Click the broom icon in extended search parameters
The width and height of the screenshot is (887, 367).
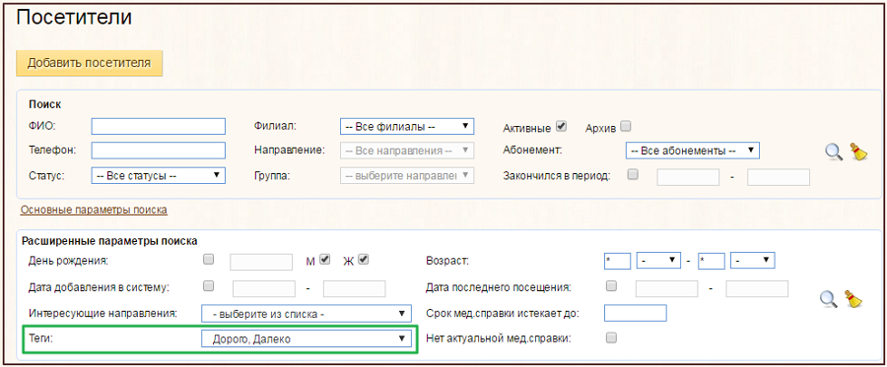point(853,299)
